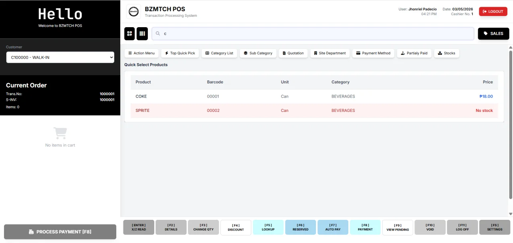
Task: Log out with the LOGOUT button
Action: click(x=493, y=12)
